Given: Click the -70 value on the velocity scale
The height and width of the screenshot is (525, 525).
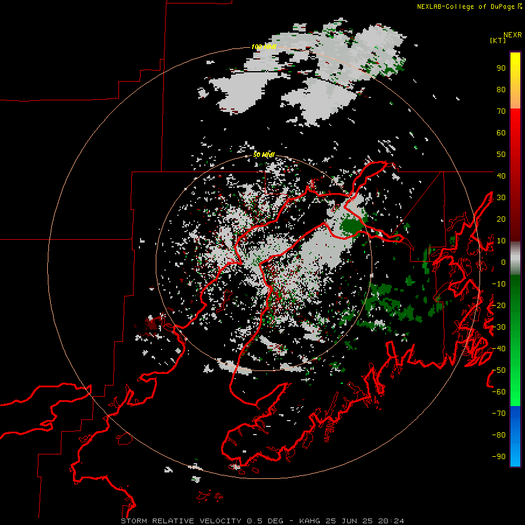Looking at the screenshot, I should tap(499, 414).
